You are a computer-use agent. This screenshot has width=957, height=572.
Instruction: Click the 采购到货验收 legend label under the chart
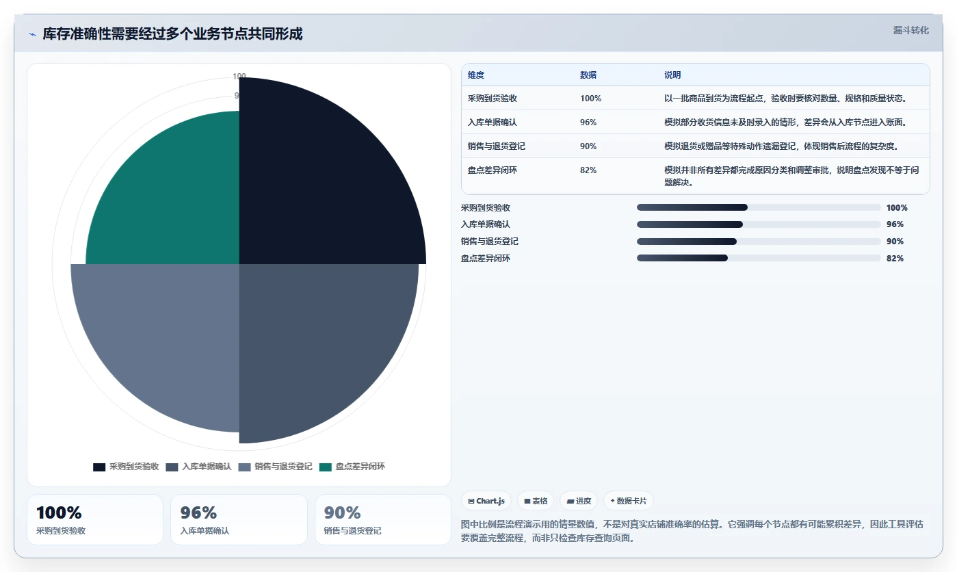(134, 467)
